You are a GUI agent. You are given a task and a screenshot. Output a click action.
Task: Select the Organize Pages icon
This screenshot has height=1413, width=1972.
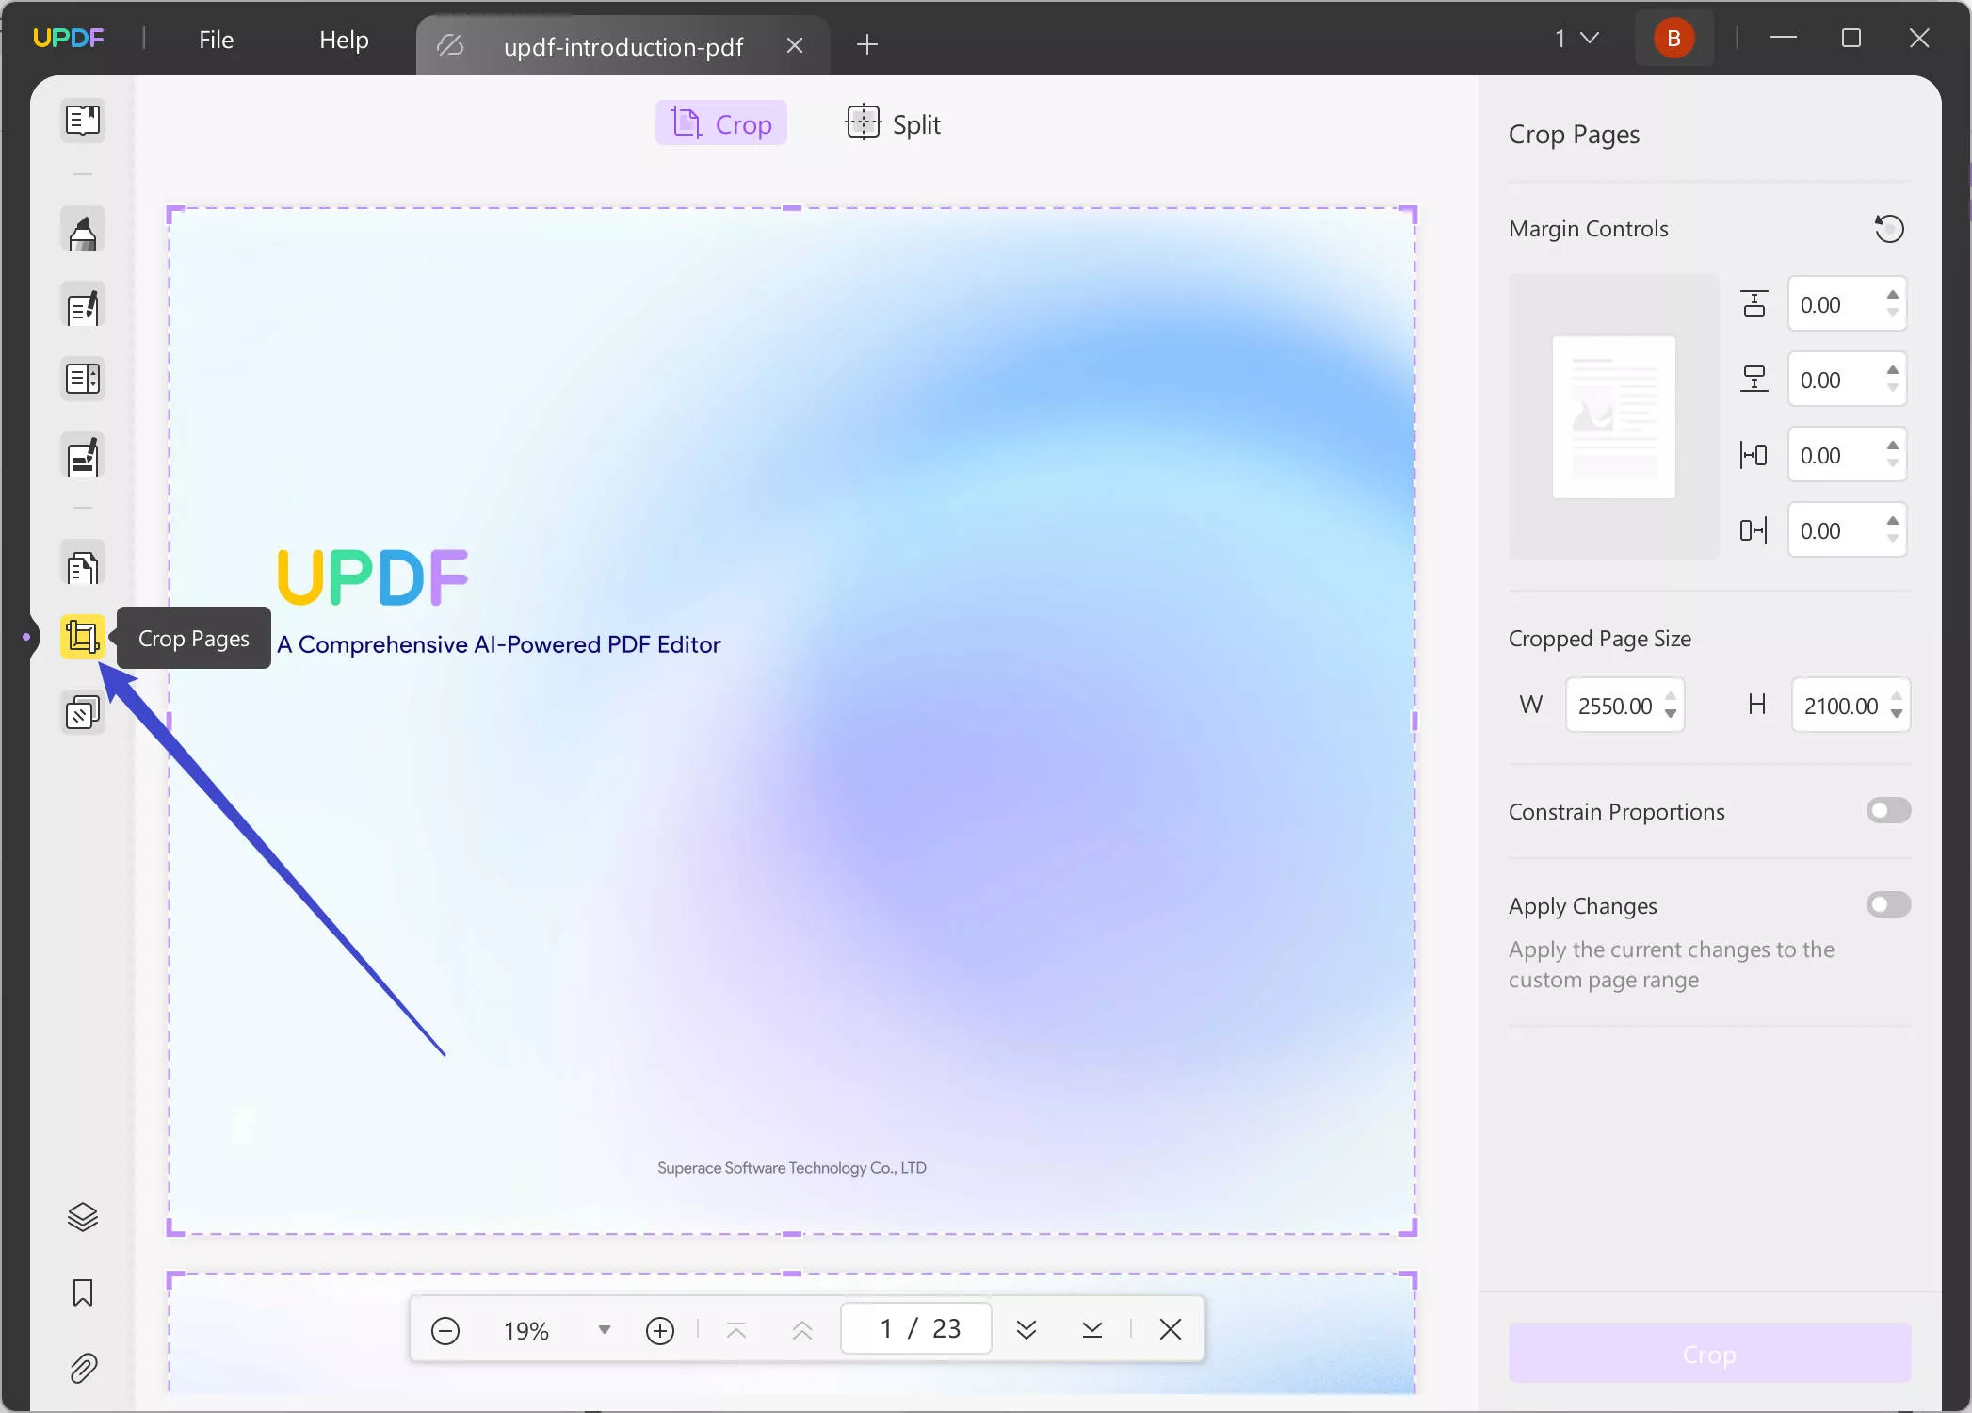click(83, 567)
